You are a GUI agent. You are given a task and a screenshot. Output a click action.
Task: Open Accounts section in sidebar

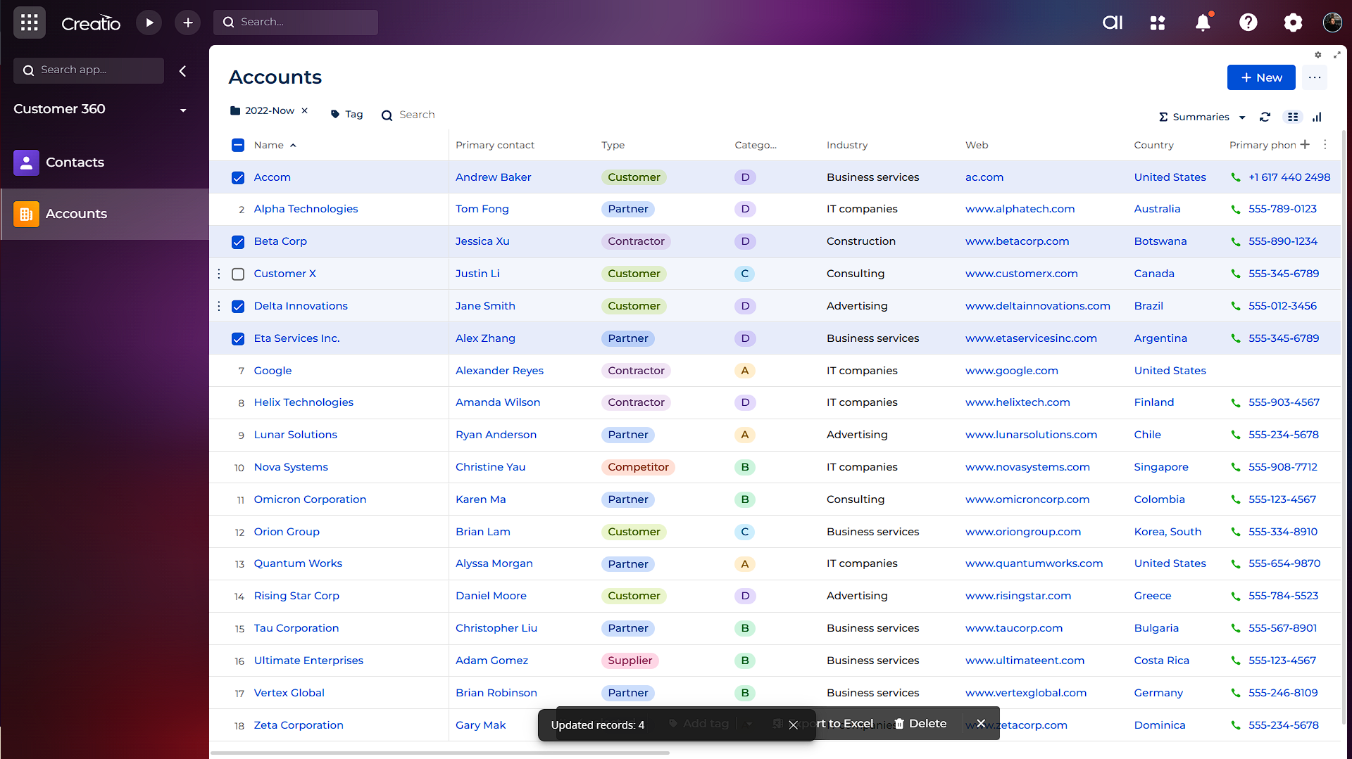click(x=76, y=214)
